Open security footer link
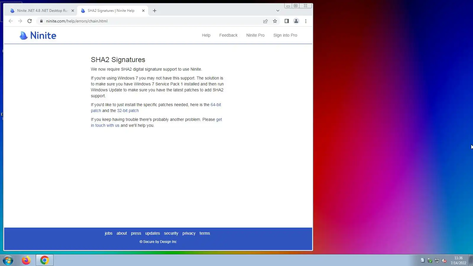473x266 pixels. (171, 233)
